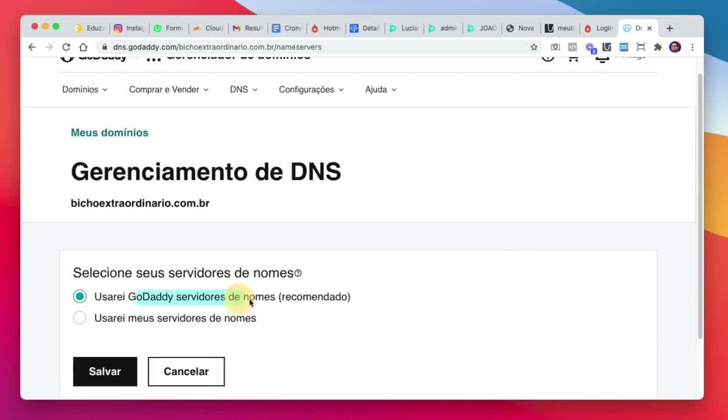Switch to the Crono docs tab
The image size is (728, 420).
(x=287, y=28)
